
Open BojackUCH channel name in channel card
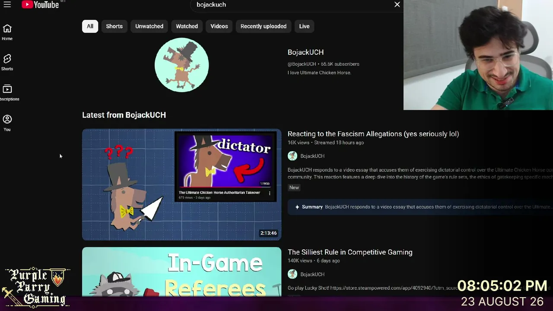tap(305, 52)
